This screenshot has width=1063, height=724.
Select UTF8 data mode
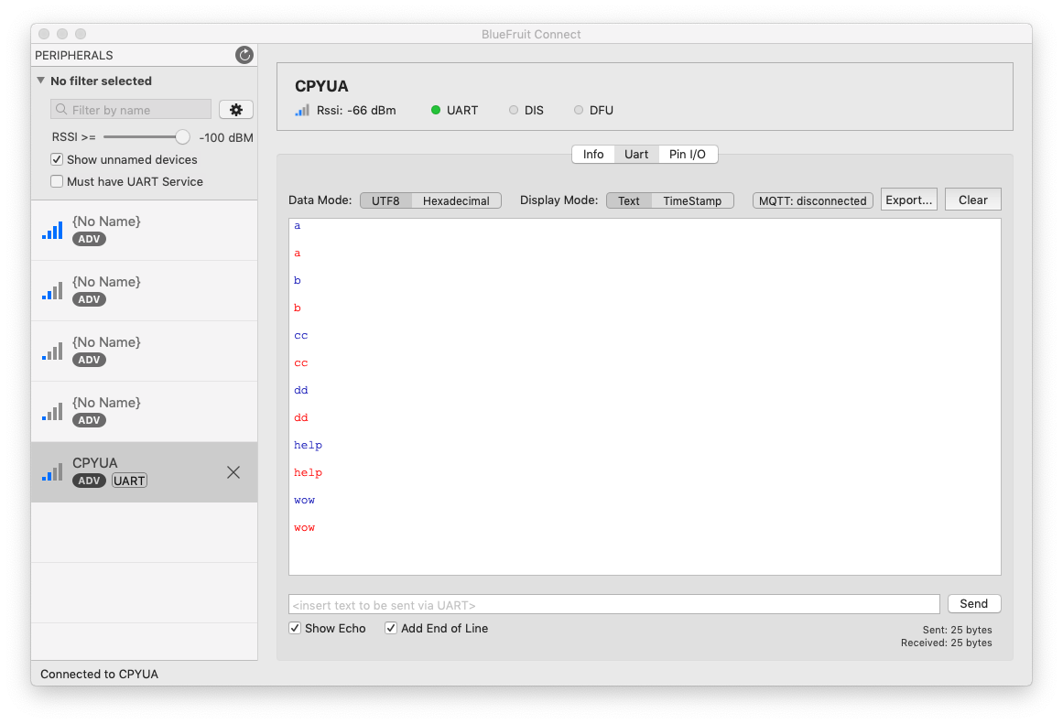pos(385,200)
